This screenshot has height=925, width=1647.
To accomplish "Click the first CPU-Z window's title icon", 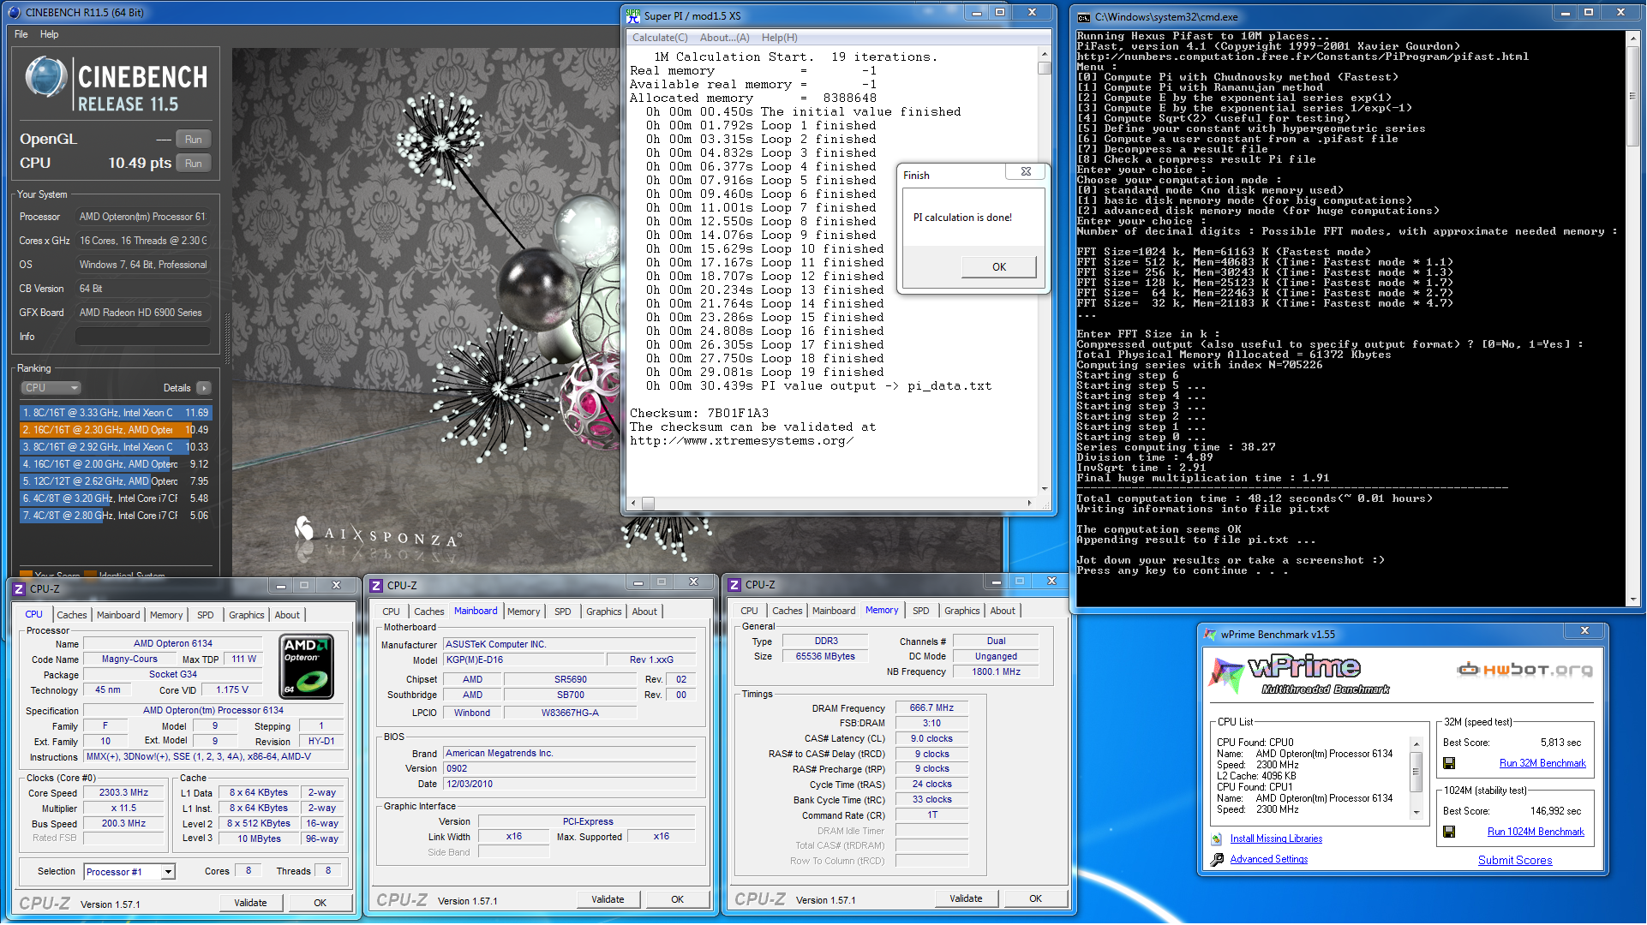I will click(19, 588).
